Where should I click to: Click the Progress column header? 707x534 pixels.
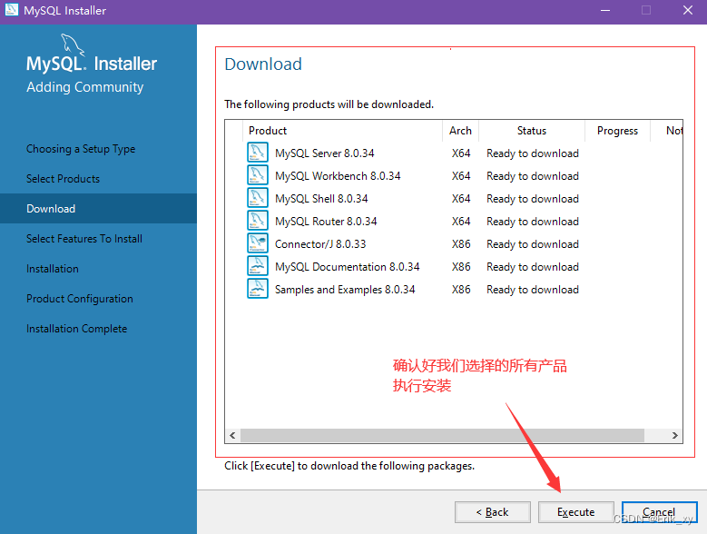[x=617, y=131]
